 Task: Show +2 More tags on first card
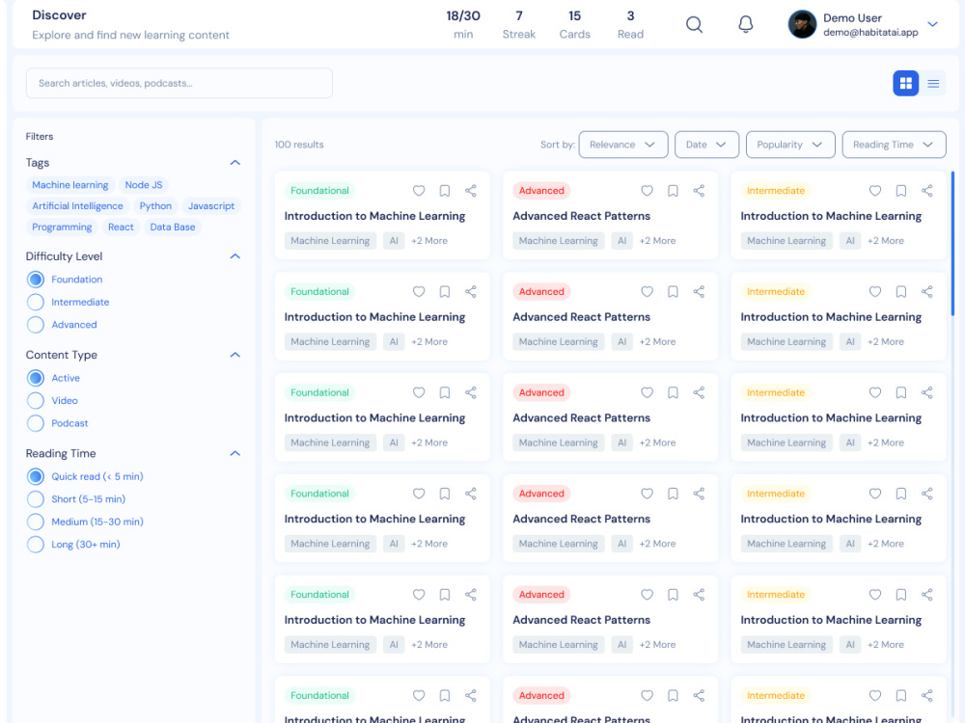[429, 240]
